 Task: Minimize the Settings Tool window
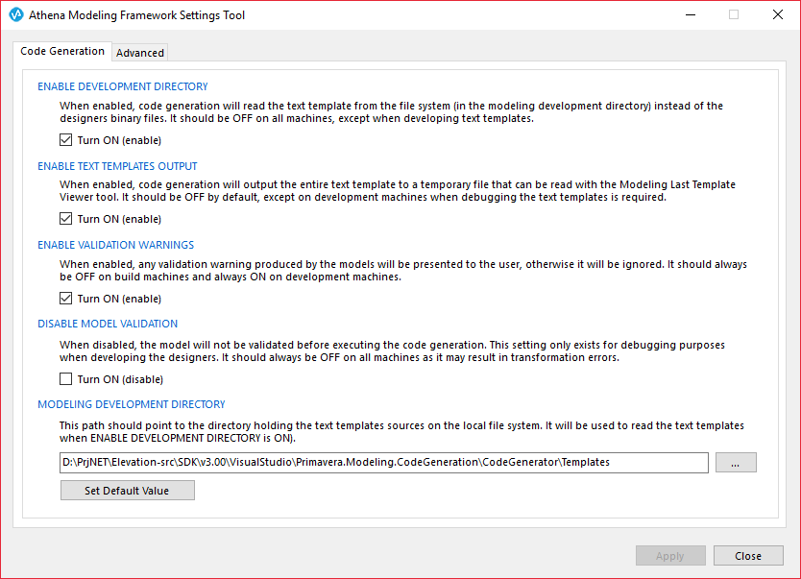[x=691, y=14]
